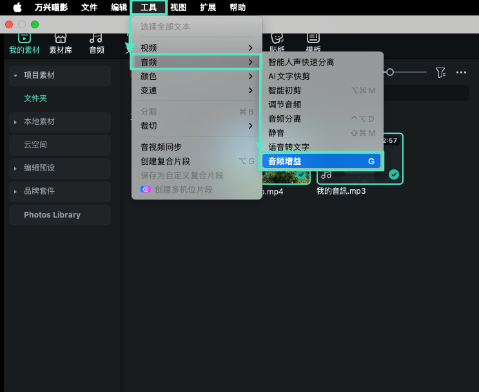Screen dimensions: 479x392
Task: Select the 文件夹 folder item
Action: pos(35,98)
